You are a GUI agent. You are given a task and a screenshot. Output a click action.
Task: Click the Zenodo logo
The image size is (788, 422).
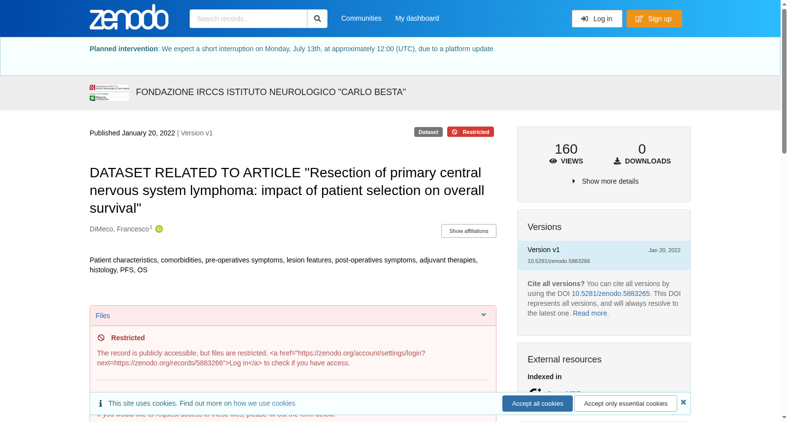tap(129, 17)
